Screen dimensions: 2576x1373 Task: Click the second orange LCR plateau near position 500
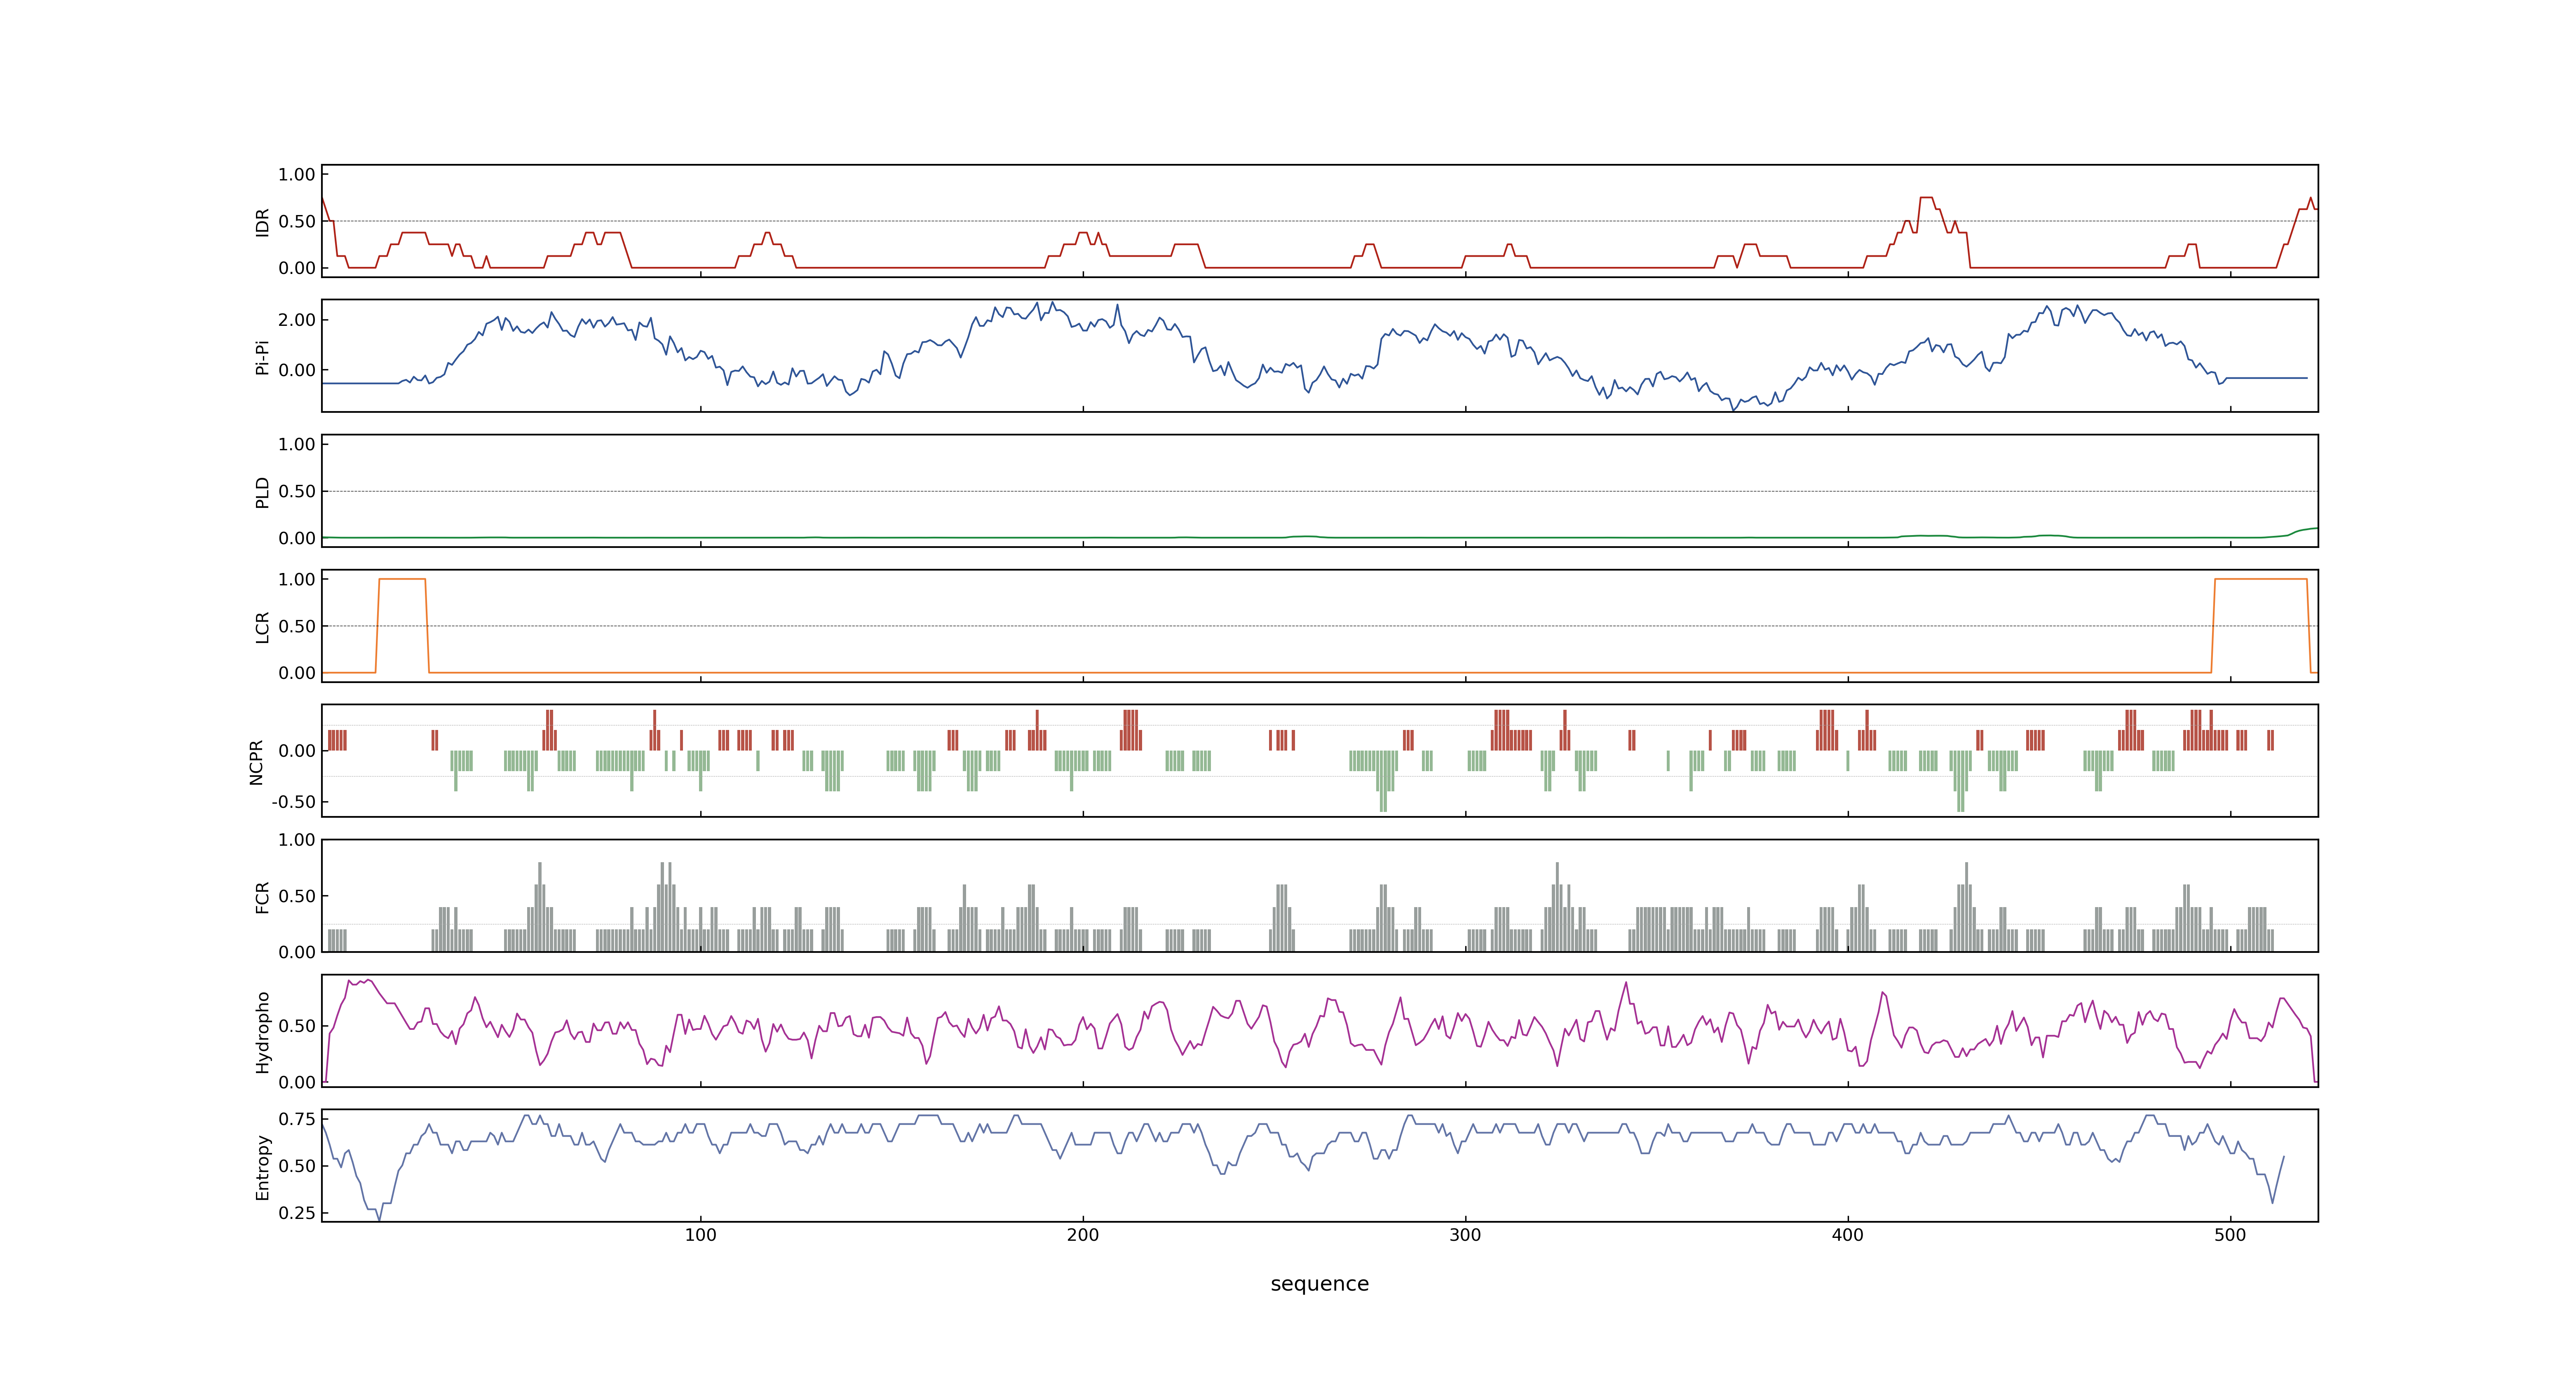click(2261, 580)
